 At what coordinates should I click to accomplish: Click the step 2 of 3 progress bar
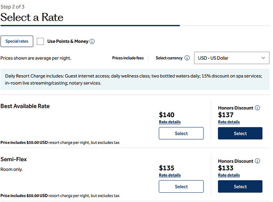click(x=90, y=25)
